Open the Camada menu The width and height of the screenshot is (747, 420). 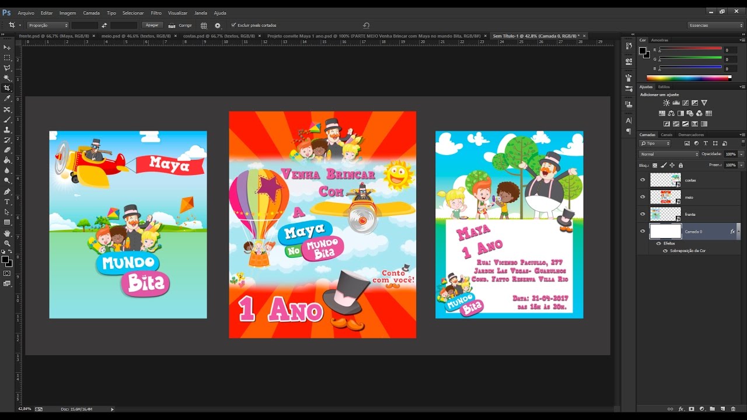pyautogui.click(x=91, y=13)
